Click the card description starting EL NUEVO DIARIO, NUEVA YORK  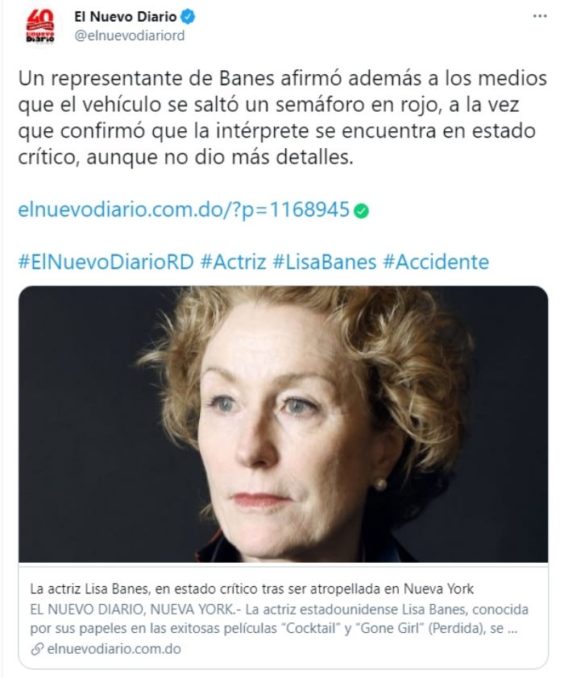(x=279, y=618)
